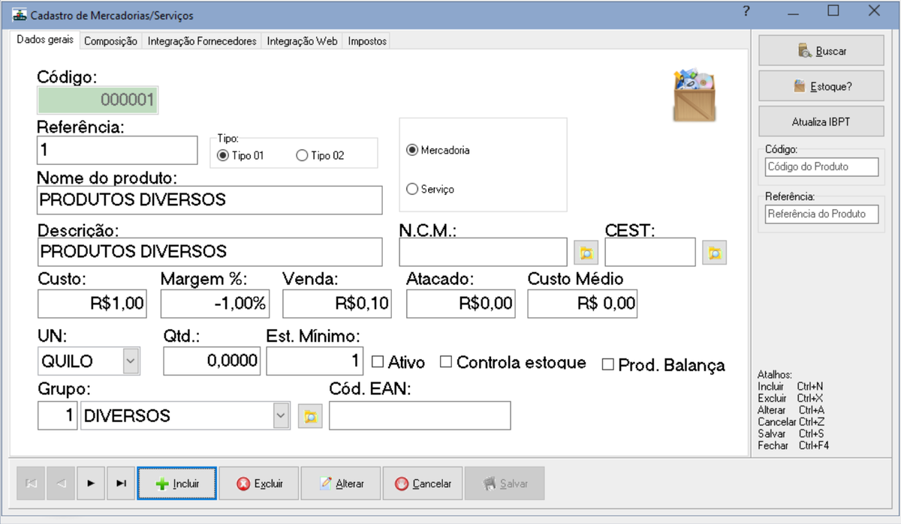Image resolution: width=901 pixels, height=524 pixels.
Task: Click the Grupo lookup search icon
Action: (310, 416)
